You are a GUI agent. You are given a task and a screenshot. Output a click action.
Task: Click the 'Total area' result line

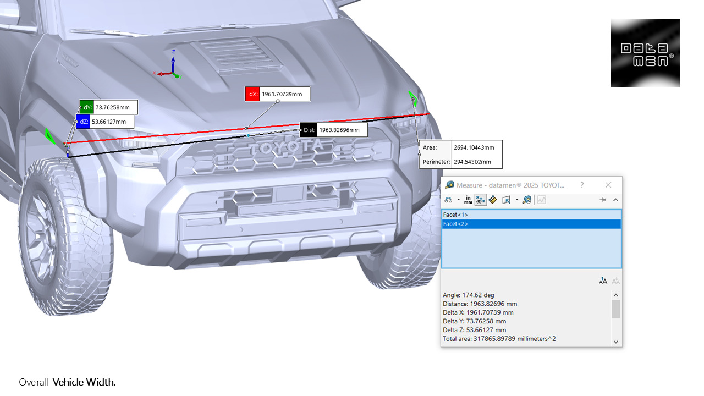pyautogui.click(x=499, y=339)
